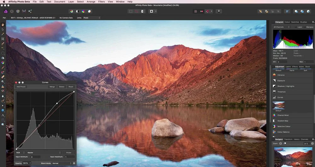Apply Auto White Balance from the toolbar

pyautogui.click(x=89, y=11)
